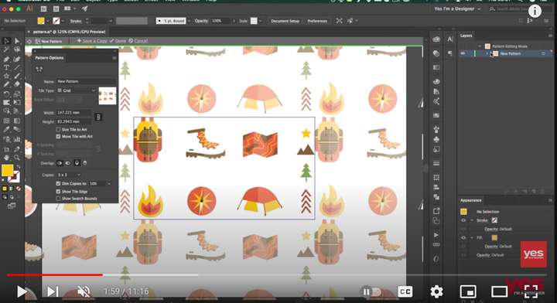The width and height of the screenshot is (557, 303).
Task: Open Dim Copies percentage dropdown
Action: 100,183
